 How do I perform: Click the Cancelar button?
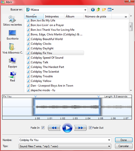[x=124, y=146]
